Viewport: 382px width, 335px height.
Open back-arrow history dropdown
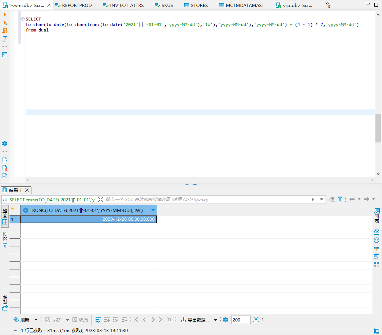(359, 199)
